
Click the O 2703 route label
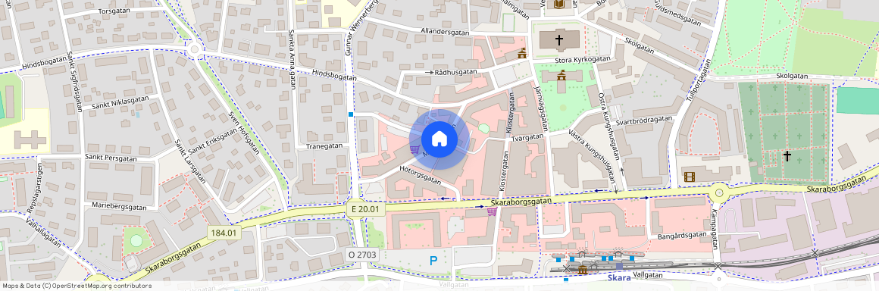point(363,255)
